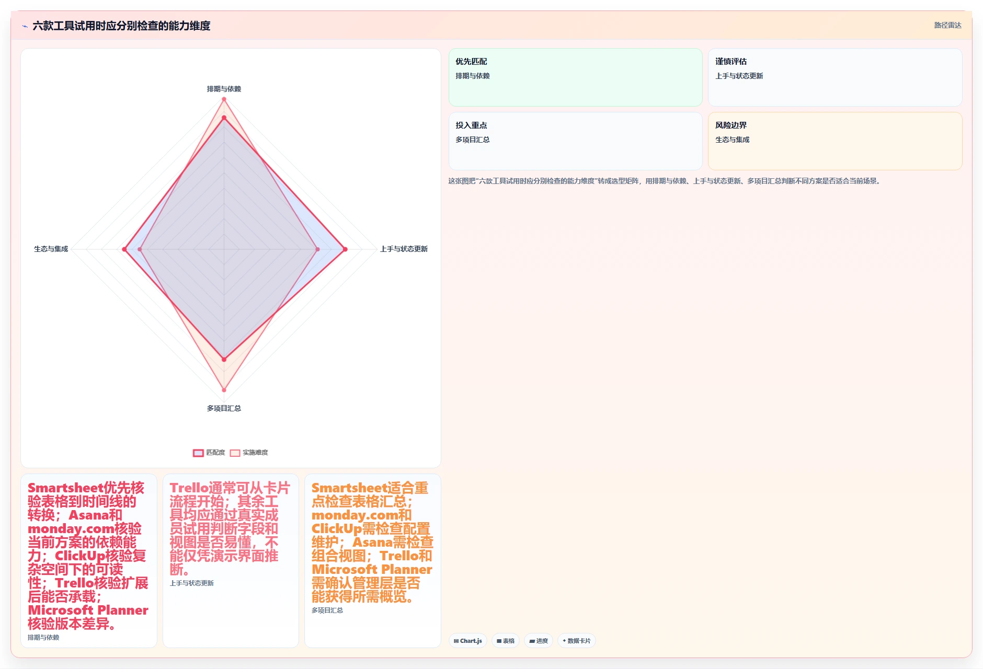
Task: Click 排期与依赖 caption under first bottom card
Action: pos(43,638)
